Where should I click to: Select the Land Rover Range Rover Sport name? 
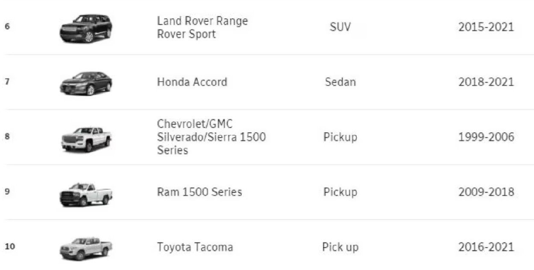[x=202, y=28]
